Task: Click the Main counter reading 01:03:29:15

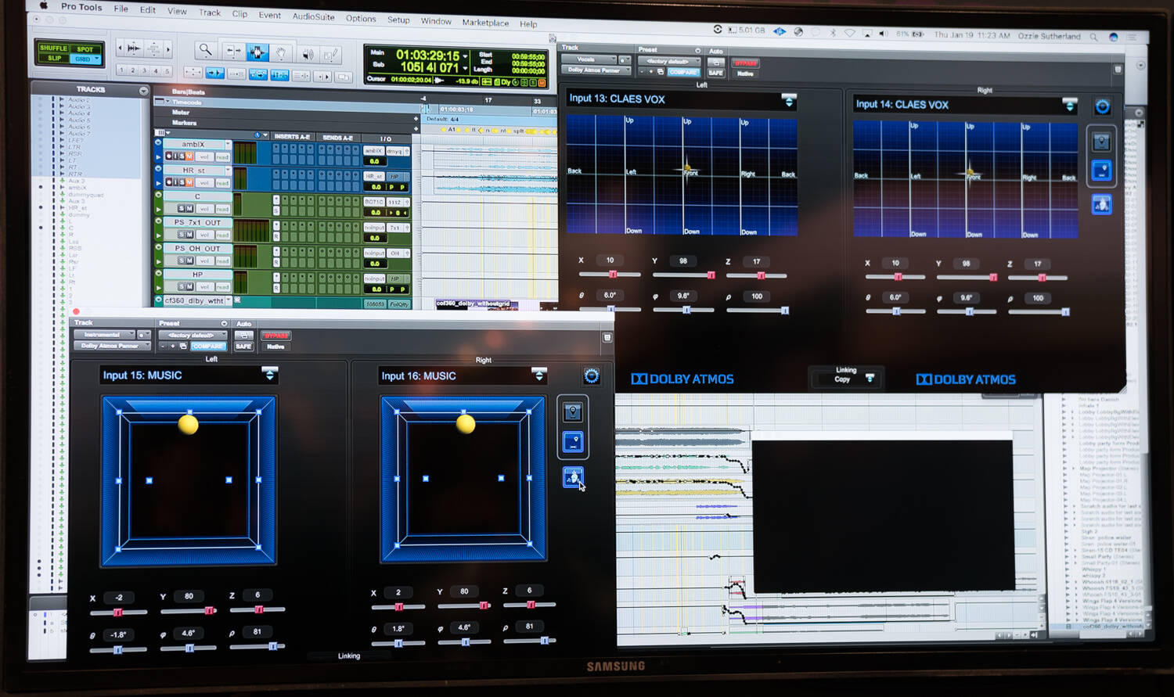Action: [427, 55]
